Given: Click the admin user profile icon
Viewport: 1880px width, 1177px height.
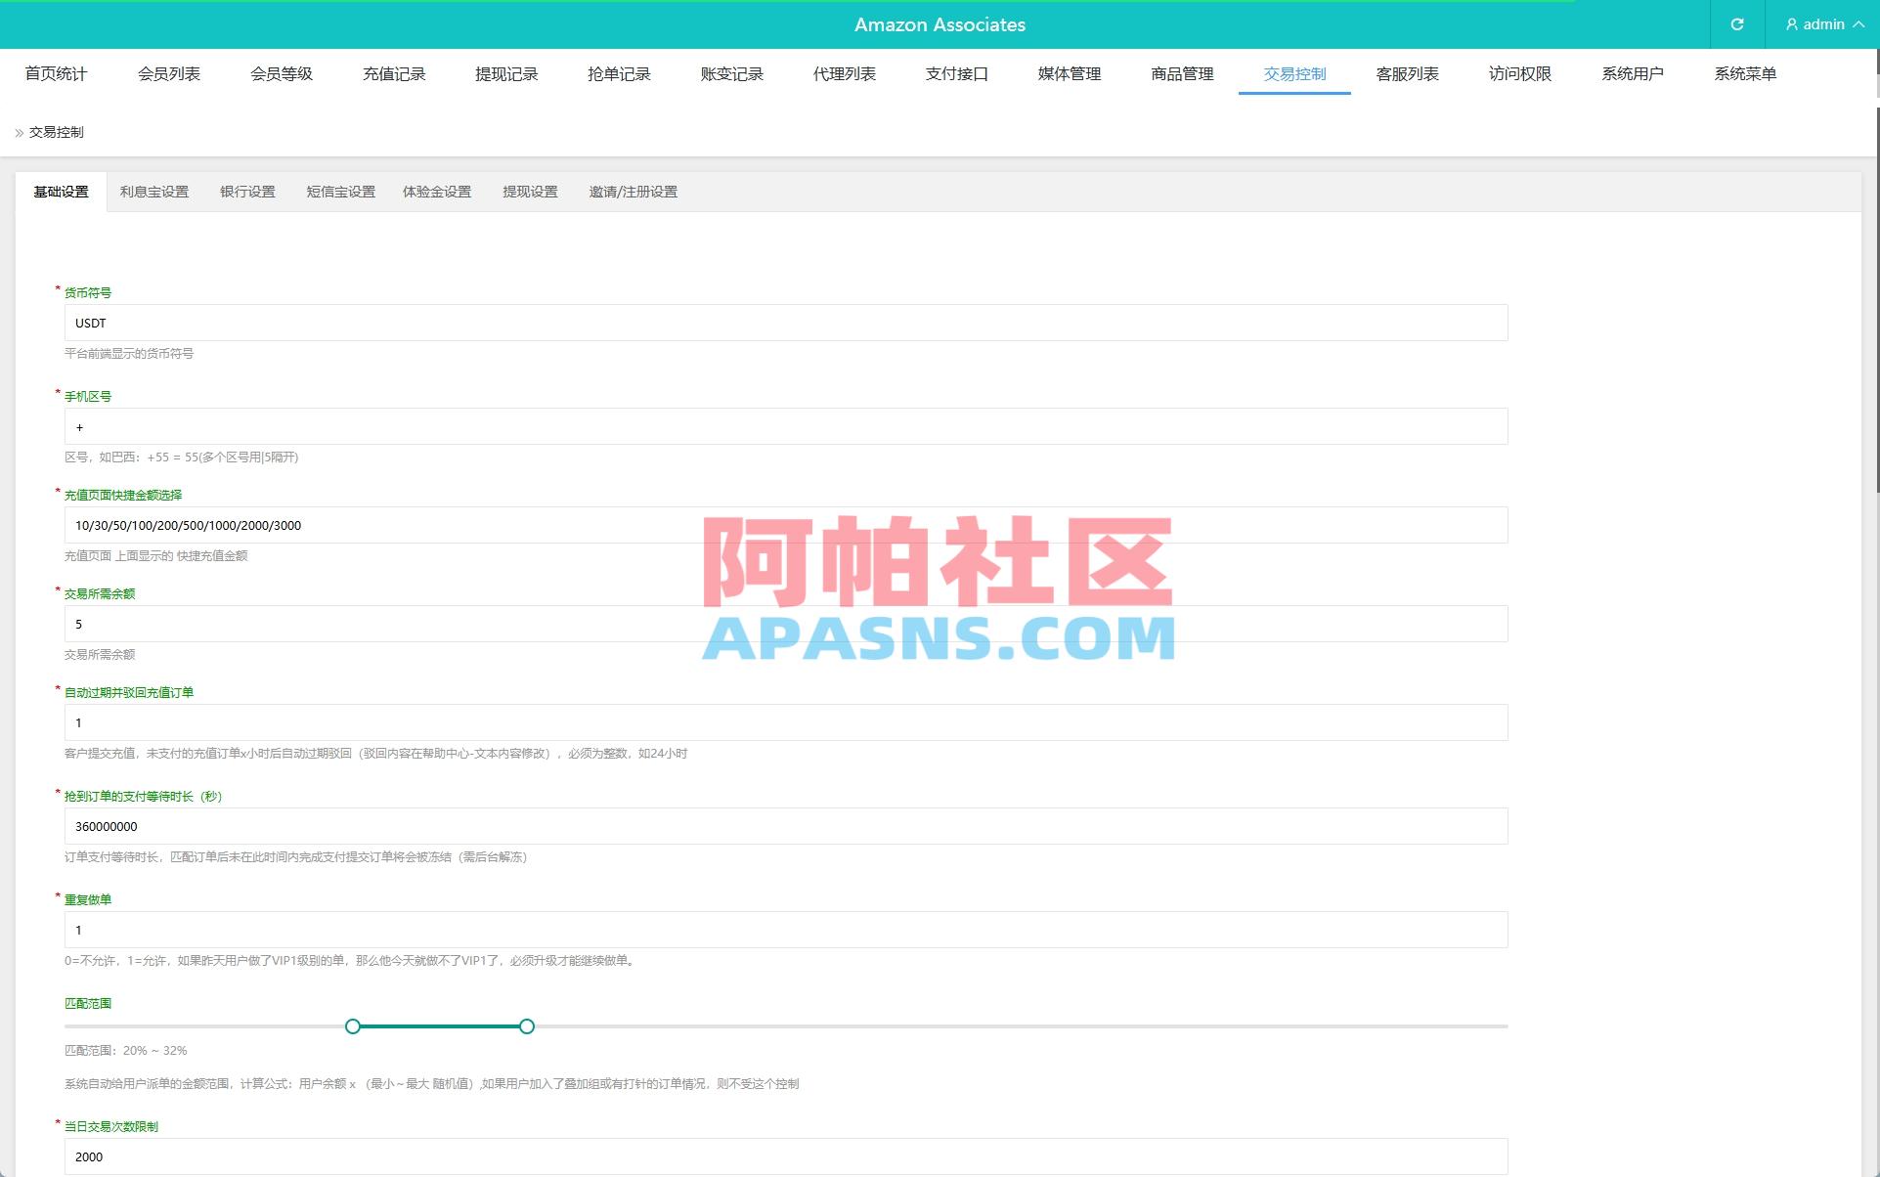Looking at the screenshot, I should coord(1791,24).
